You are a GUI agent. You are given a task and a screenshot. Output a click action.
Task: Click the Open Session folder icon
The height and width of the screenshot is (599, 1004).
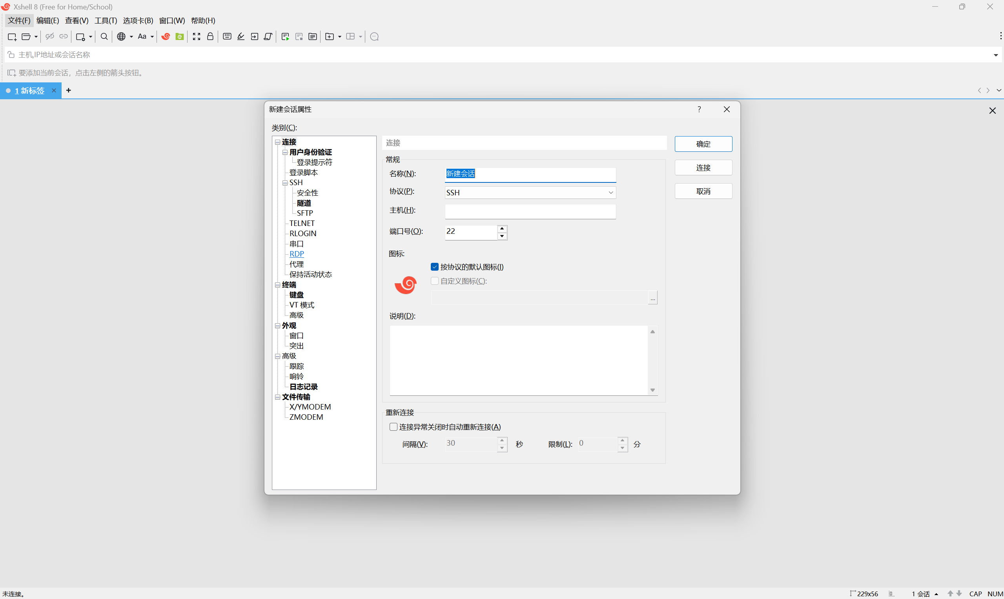pos(26,37)
